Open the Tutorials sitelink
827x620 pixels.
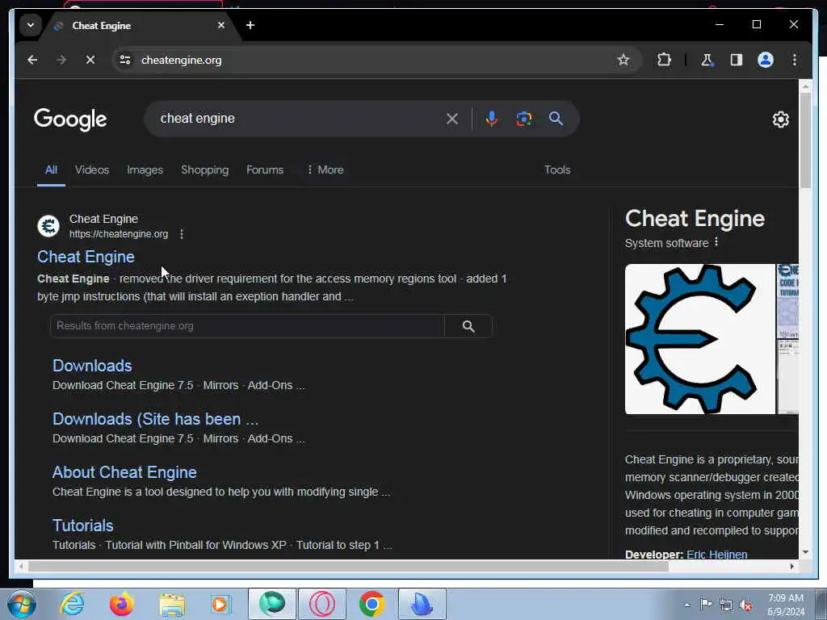point(83,526)
